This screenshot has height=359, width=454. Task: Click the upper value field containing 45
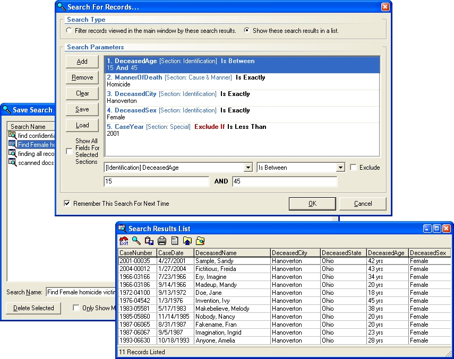point(285,181)
